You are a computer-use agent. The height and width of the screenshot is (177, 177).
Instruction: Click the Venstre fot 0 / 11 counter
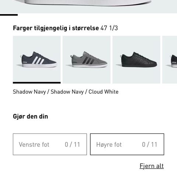[x=72, y=145]
